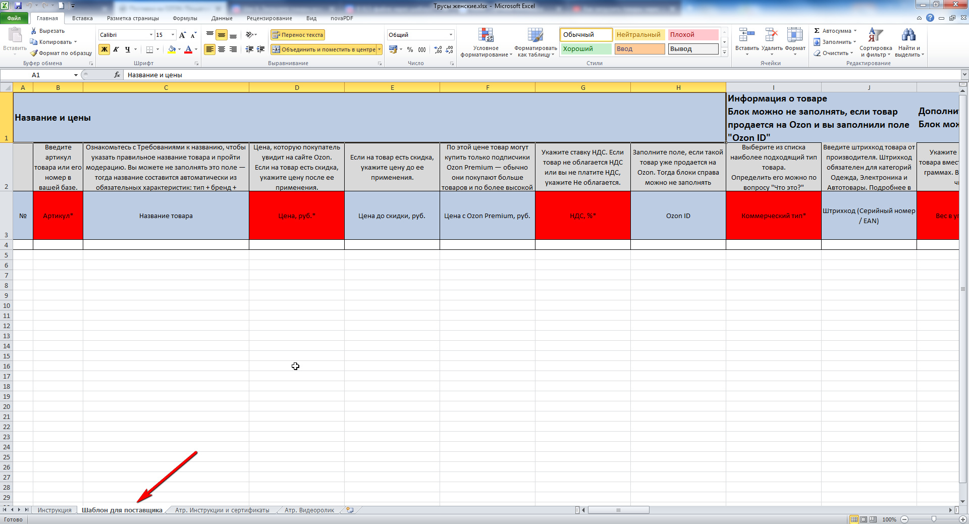969x524 pixels.
Task: Switch to the Данные ribbon tab
Action: [222, 18]
